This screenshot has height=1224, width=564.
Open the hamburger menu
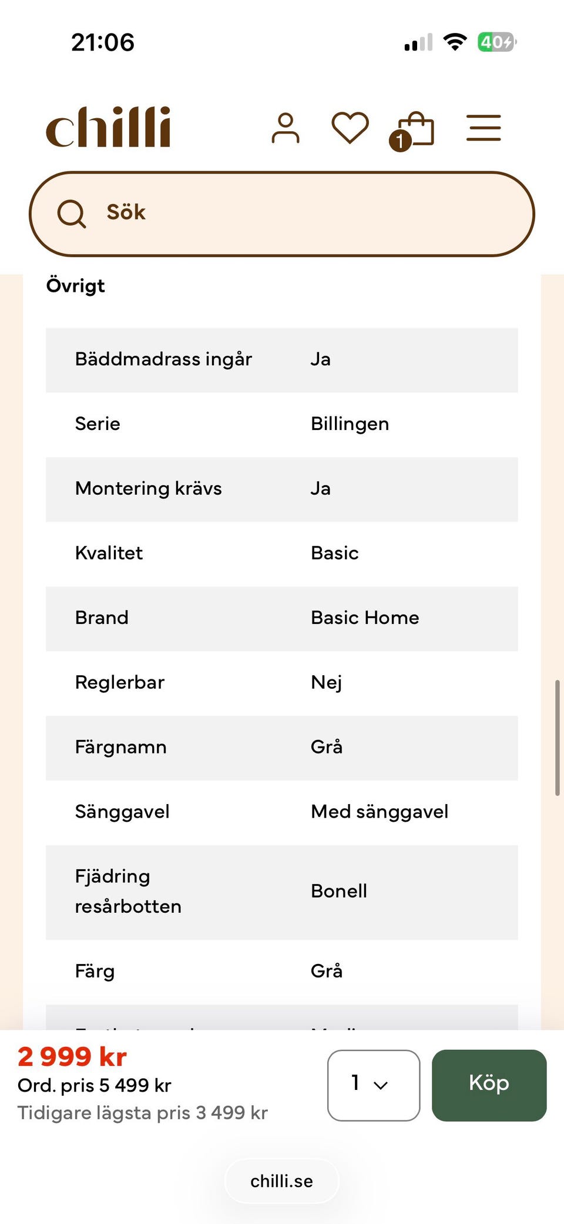coord(484,128)
